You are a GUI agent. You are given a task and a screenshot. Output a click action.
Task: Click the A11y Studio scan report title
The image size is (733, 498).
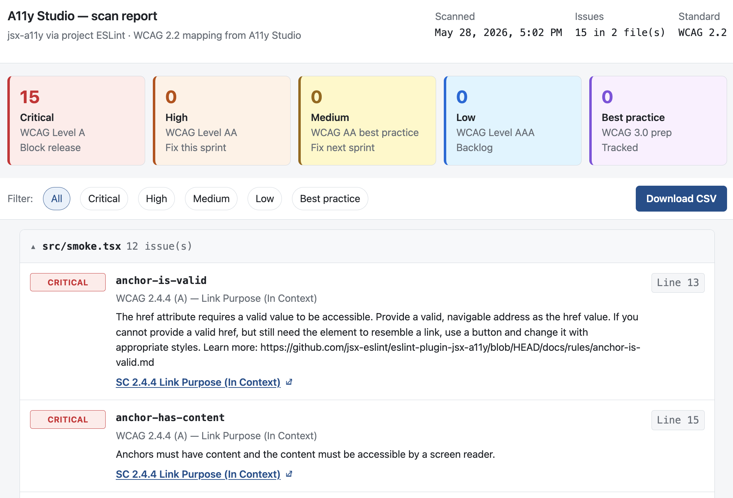(x=83, y=16)
